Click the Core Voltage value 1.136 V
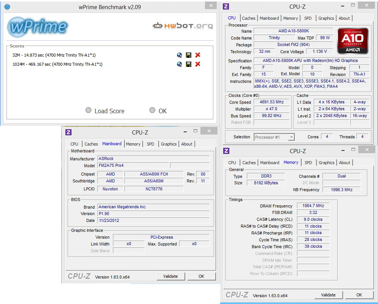 [x=320, y=52]
